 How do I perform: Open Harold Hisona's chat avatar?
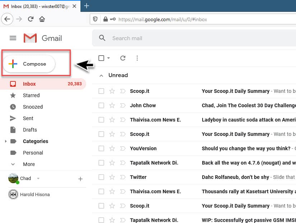point(13,194)
